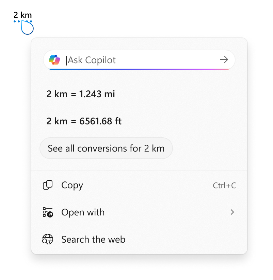Click the Open with list icon

click(x=48, y=212)
